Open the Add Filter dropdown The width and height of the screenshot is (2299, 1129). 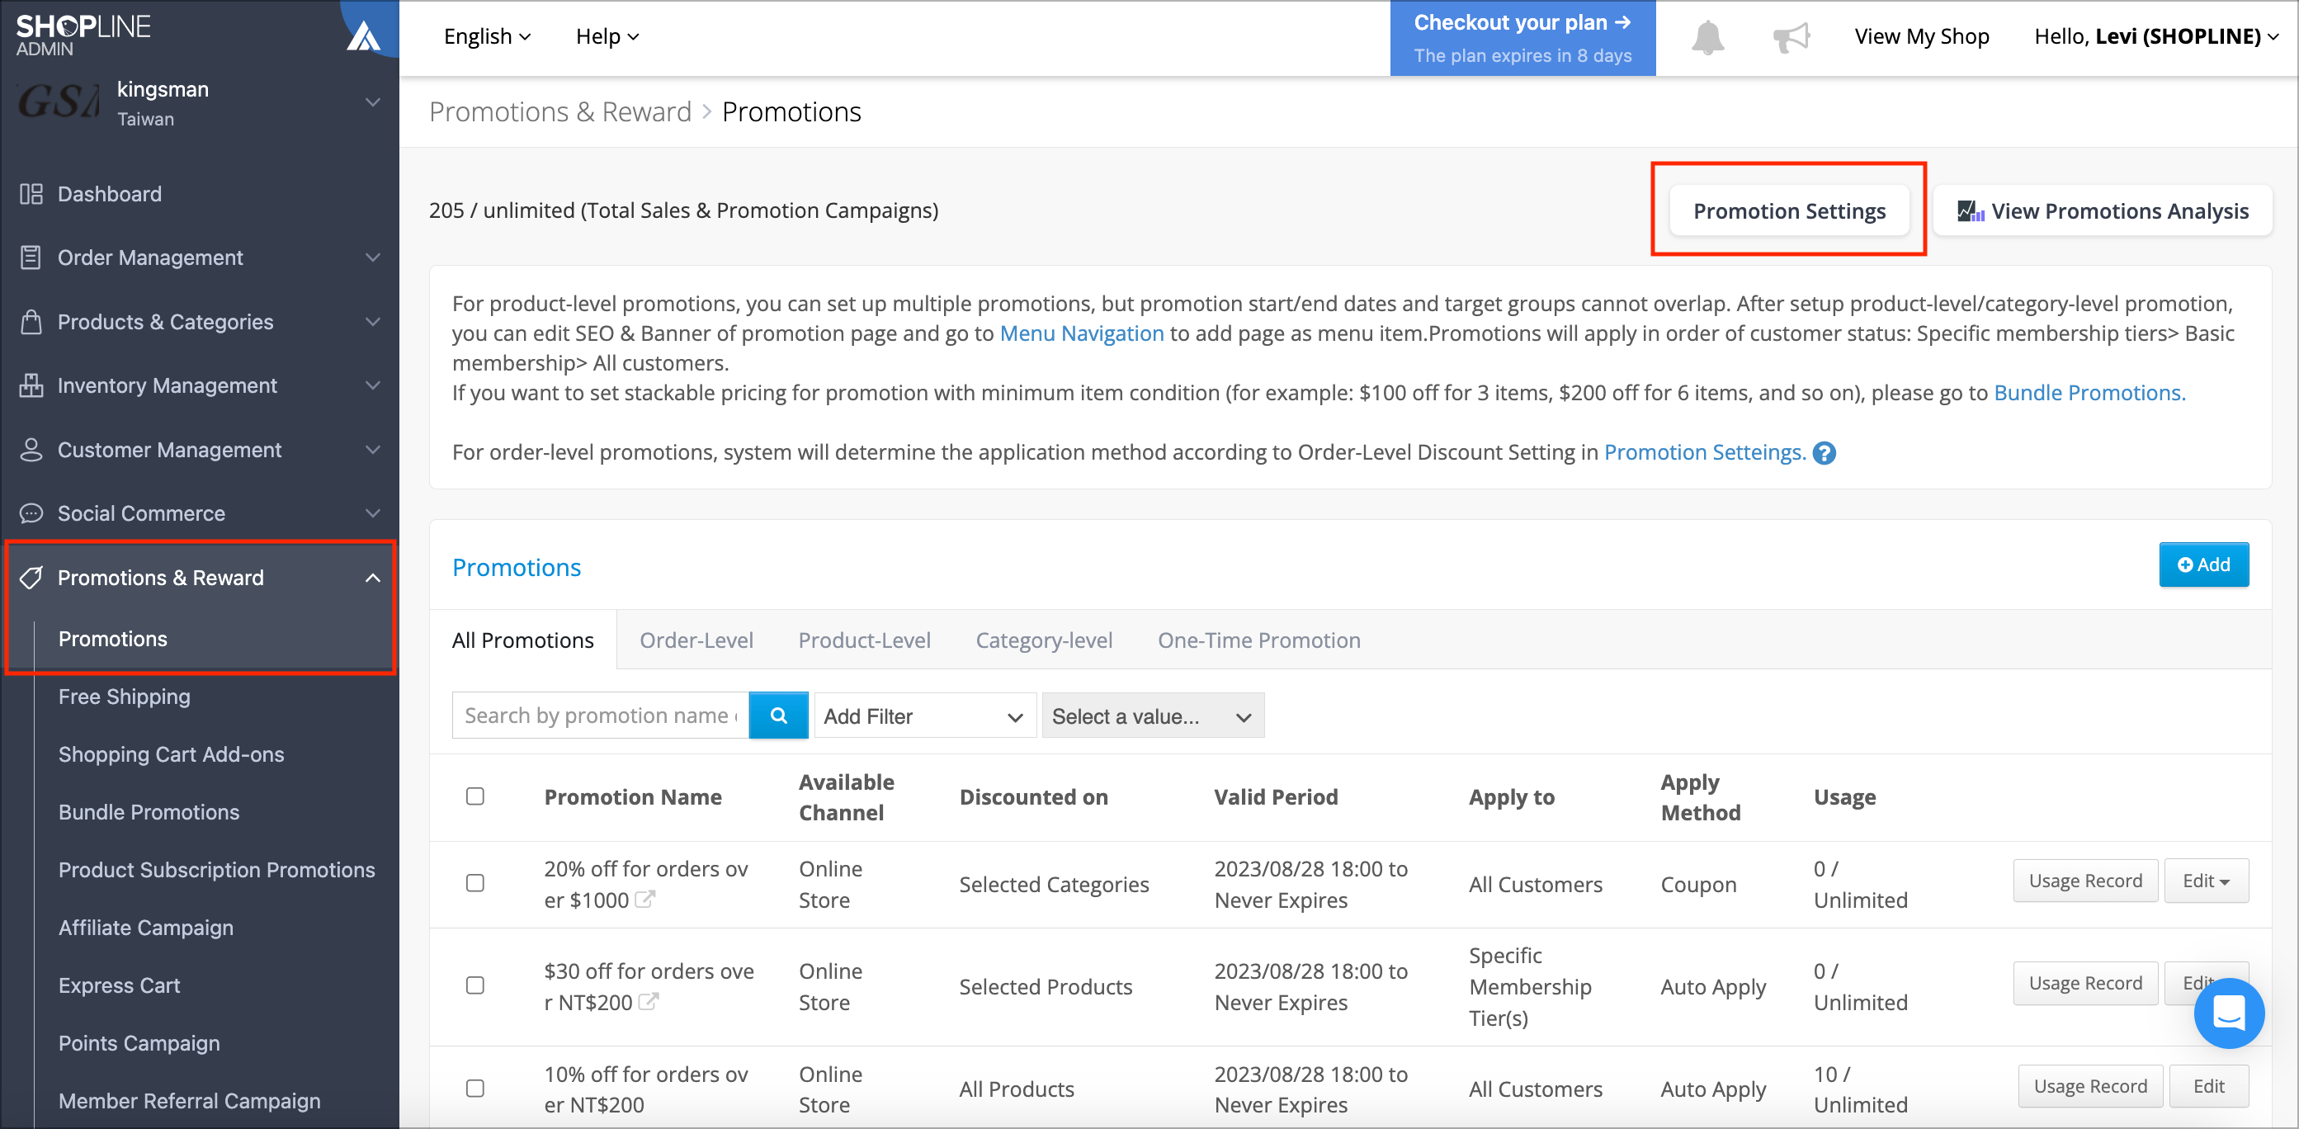924,716
